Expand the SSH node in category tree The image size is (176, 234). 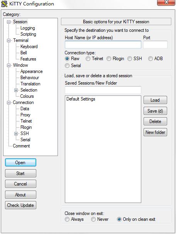(16, 133)
